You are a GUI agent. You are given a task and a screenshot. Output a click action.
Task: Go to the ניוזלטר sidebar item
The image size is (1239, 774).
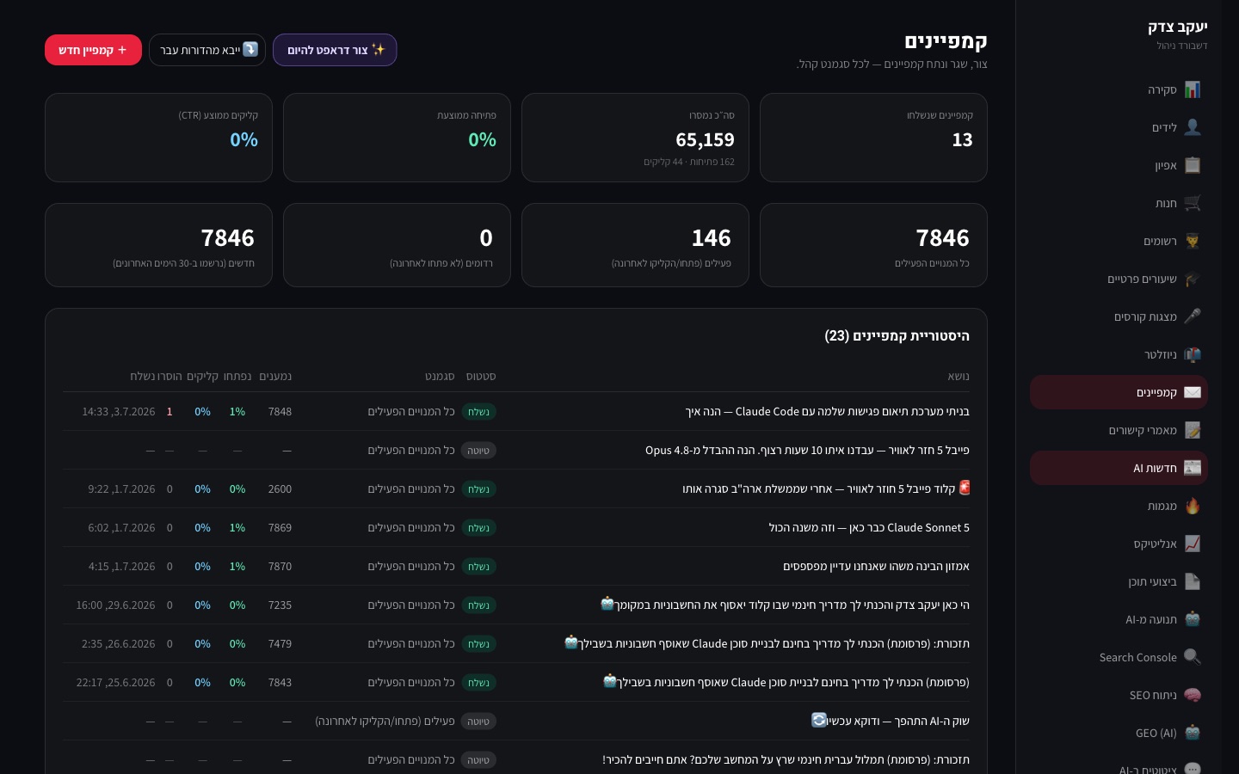point(1119,354)
